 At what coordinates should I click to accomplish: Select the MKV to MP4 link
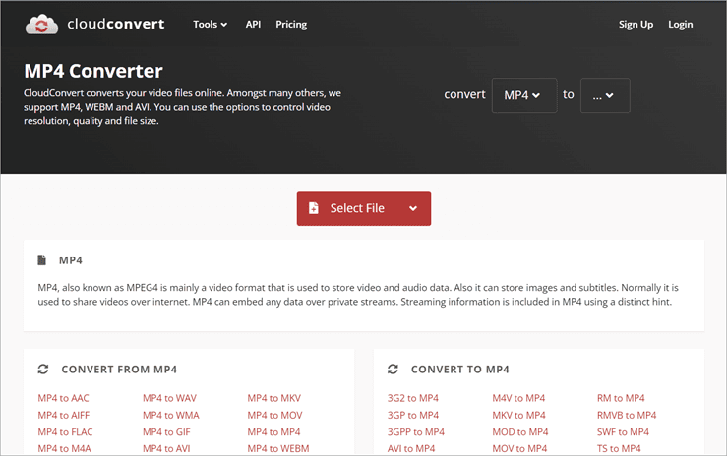518,415
